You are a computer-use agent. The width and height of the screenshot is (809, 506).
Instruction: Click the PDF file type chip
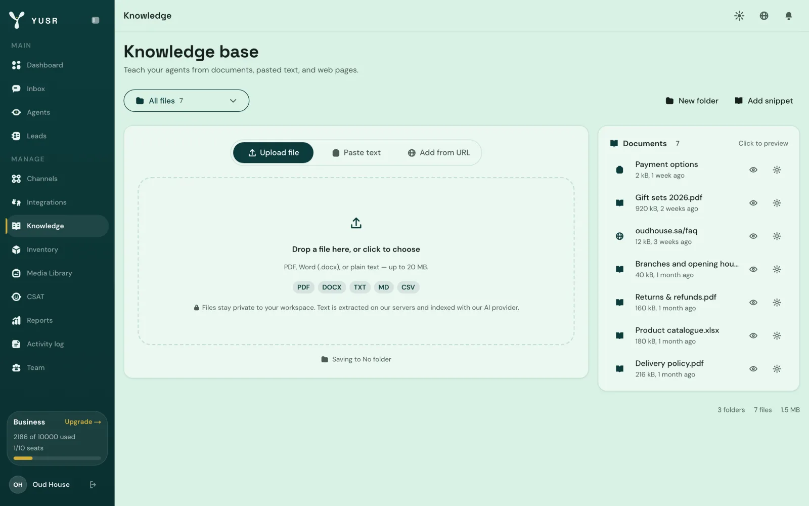tap(303, 287)
